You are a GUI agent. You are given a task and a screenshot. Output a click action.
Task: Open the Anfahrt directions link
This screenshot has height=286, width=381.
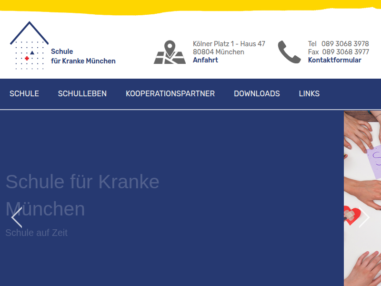click(x=205, y=60)
